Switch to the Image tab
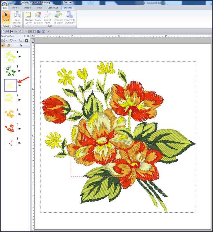The width and height of the screenshot is (213, 232). [27, 8]
